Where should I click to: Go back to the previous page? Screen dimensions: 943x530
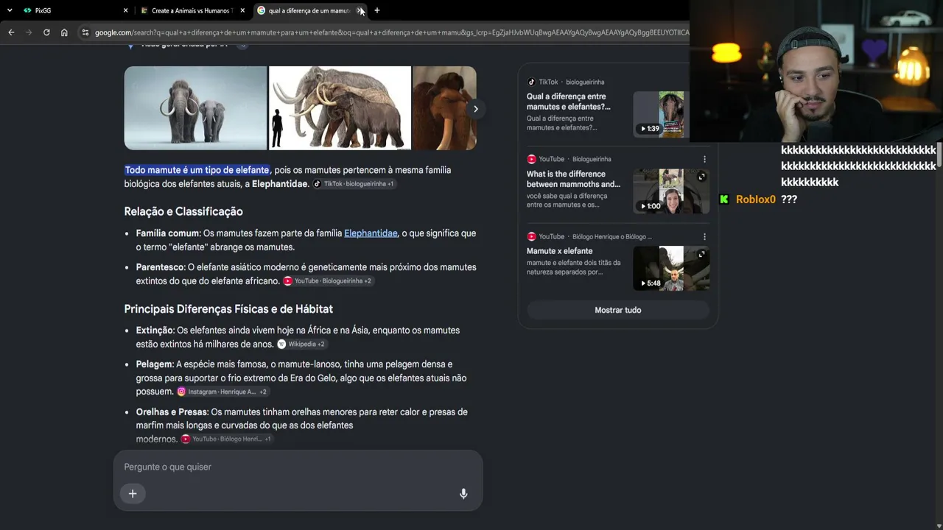coord(11,32)
